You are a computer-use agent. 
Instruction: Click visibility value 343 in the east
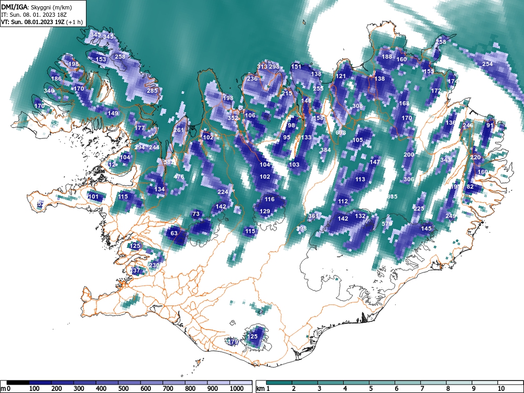[445, 160]
